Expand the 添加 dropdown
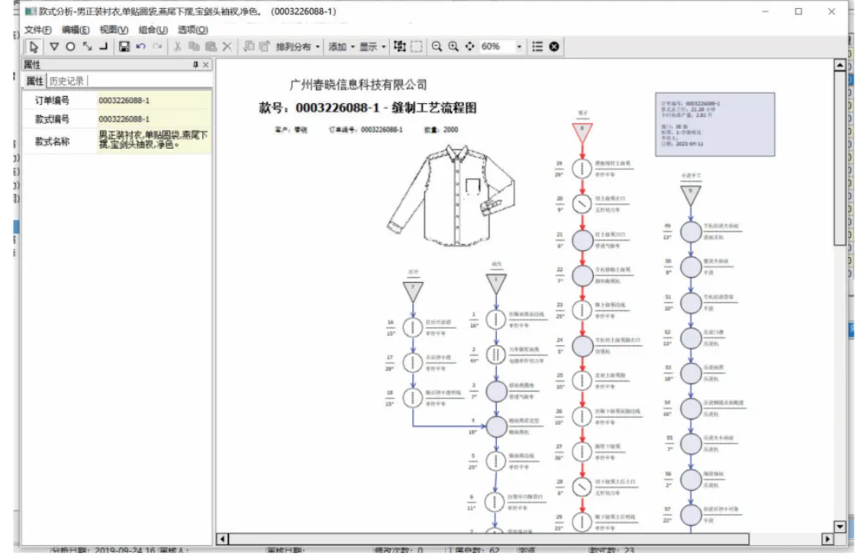864x555 pixels. pyautogui.click(x=340, y=47)
